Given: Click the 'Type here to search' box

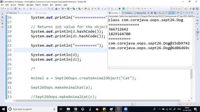Looking at the screenshot, I should (32, 109).
